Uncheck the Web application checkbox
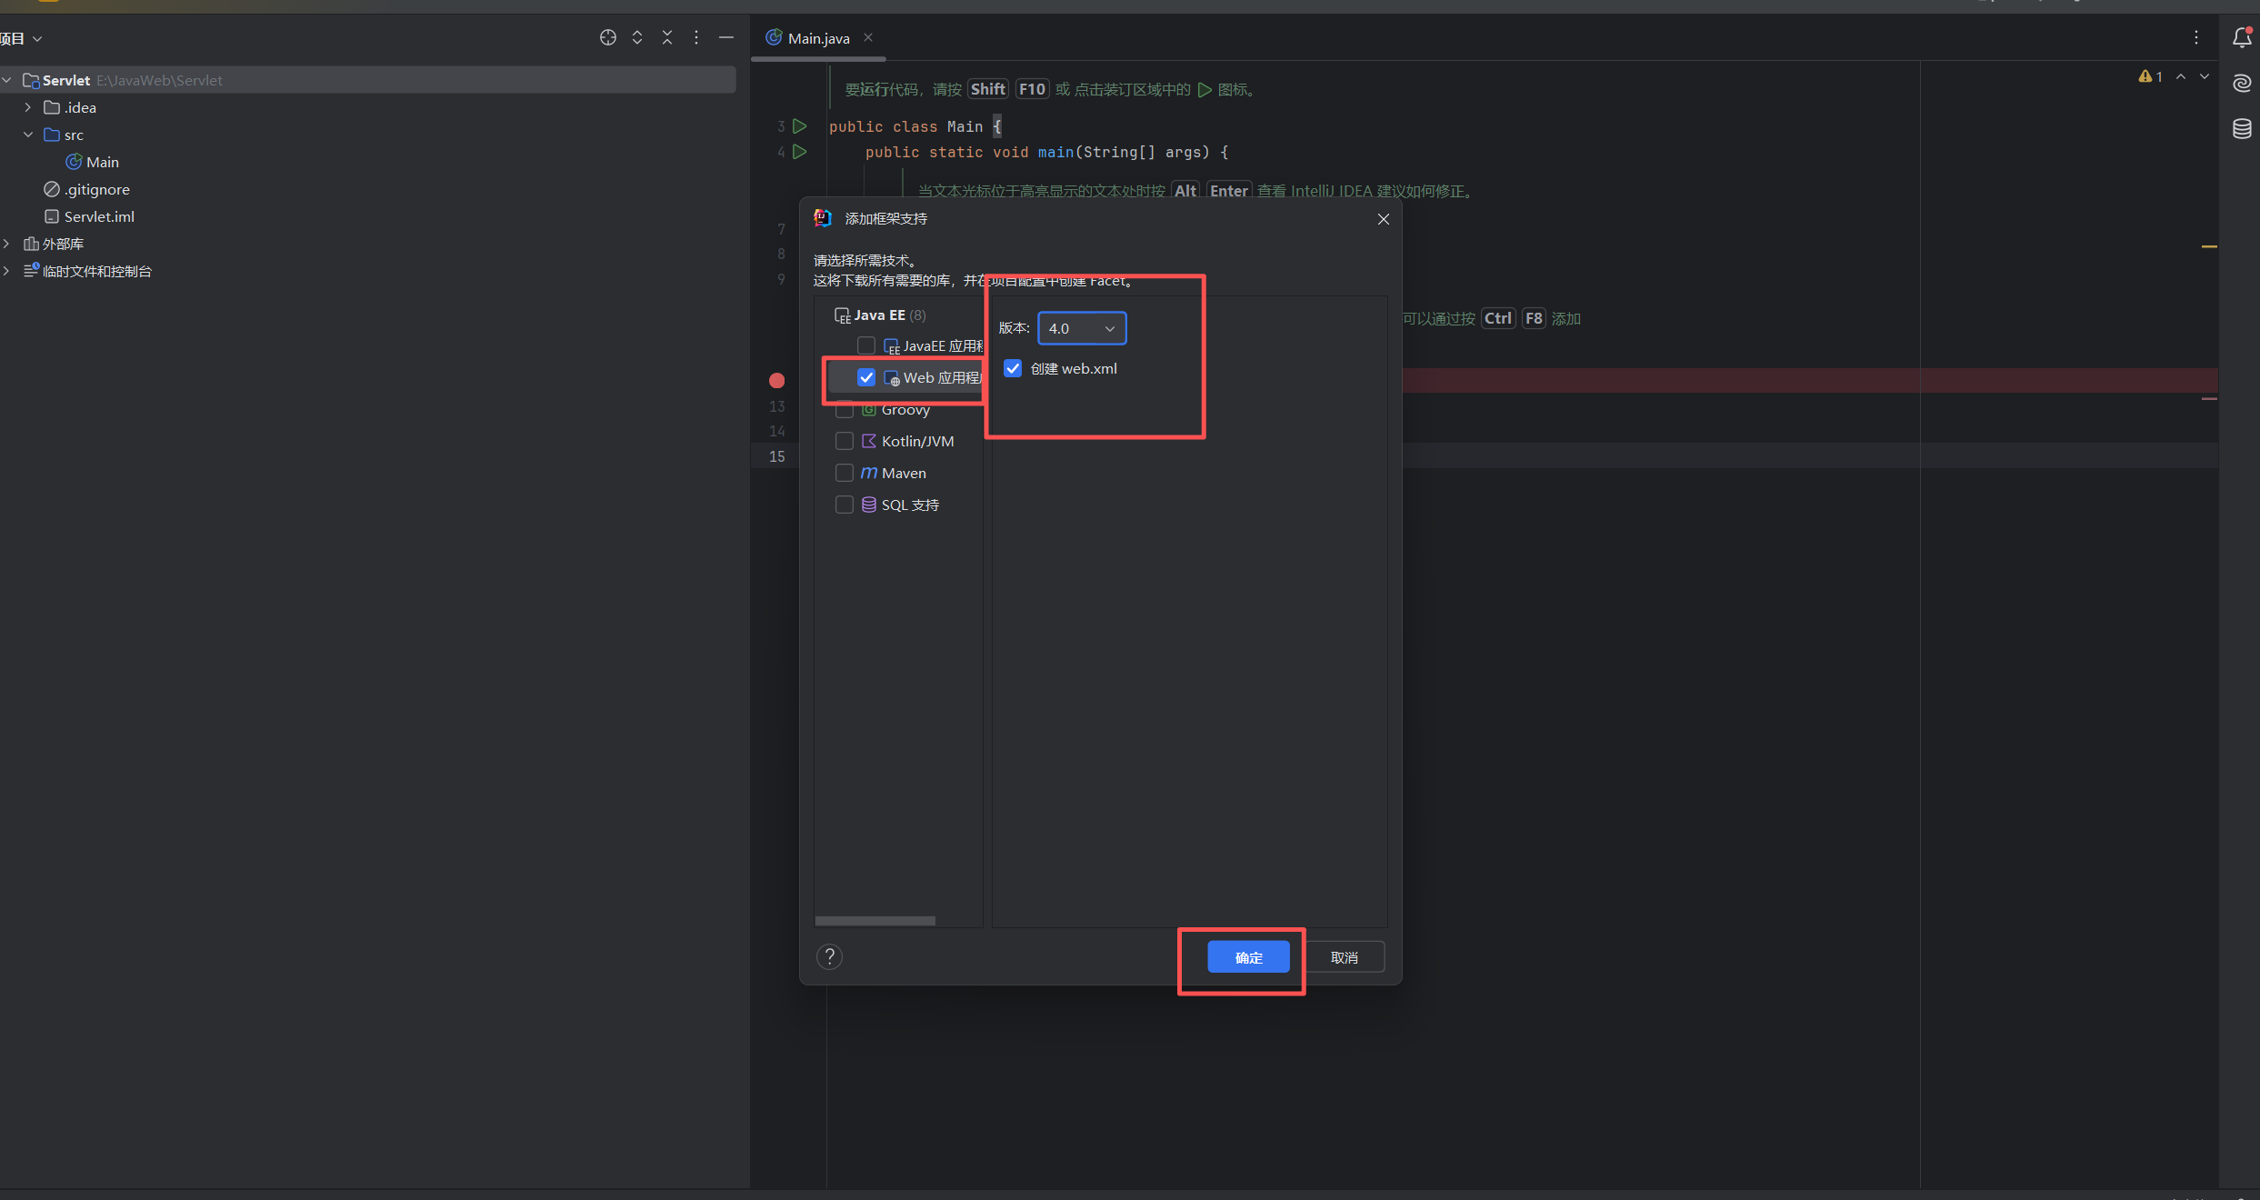The image size is (2260, 1200). click(865, 377)
